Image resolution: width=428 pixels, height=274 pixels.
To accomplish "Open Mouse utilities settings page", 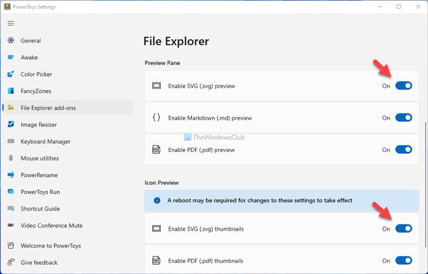I will tap(48, 158).
